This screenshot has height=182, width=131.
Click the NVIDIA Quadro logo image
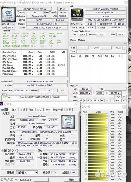point(77,14)
